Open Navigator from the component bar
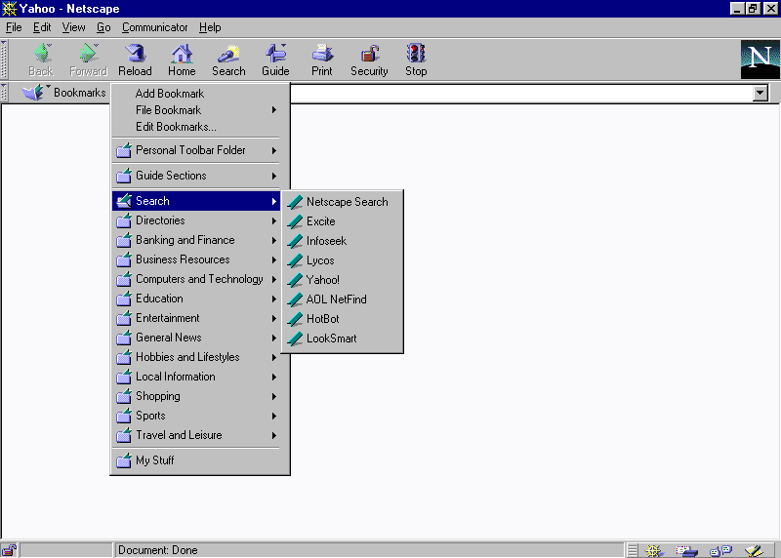Image resolution: width=781 pixels, height=558 pixels. 653,550
